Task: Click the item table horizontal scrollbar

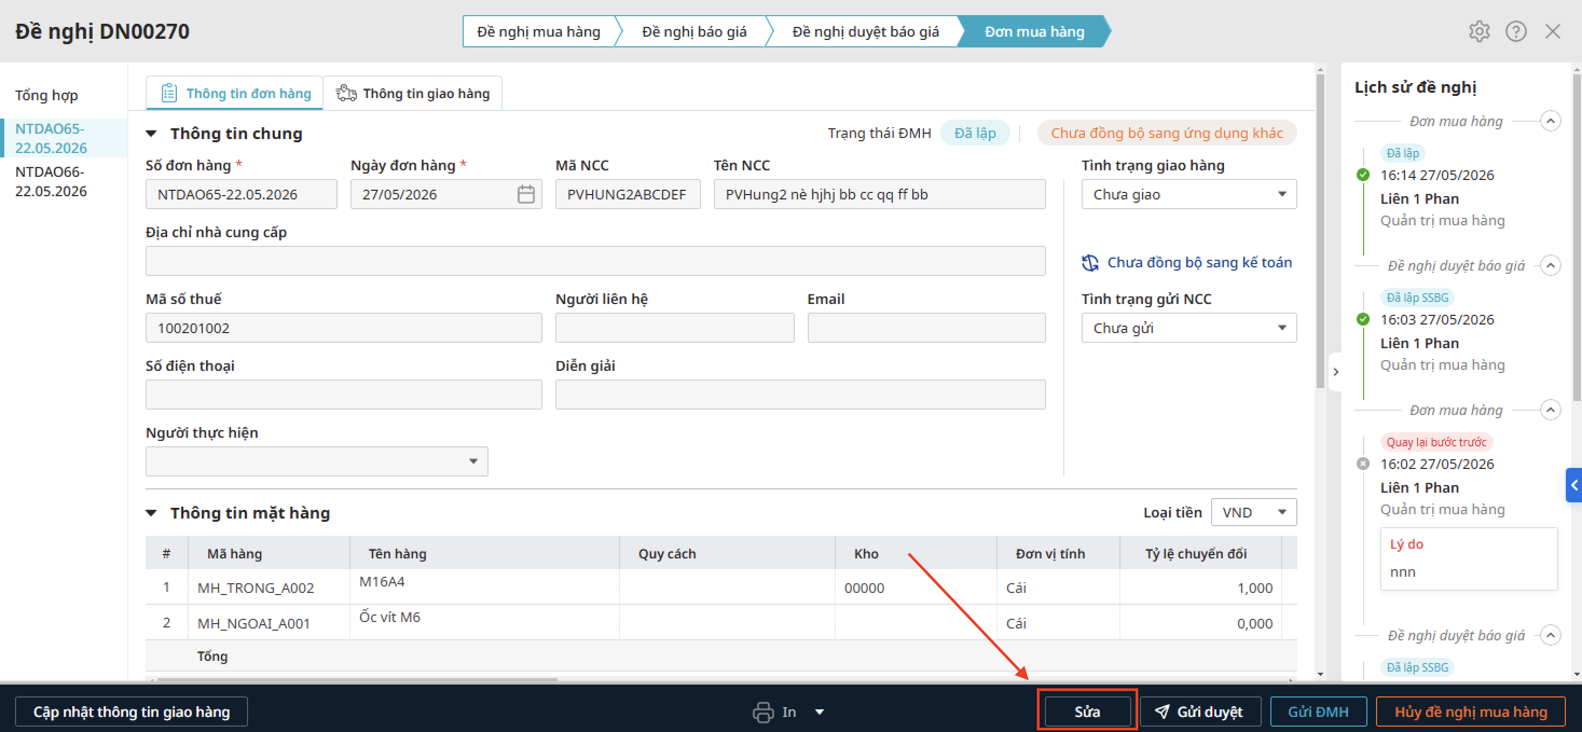Action: coord(357,679)
